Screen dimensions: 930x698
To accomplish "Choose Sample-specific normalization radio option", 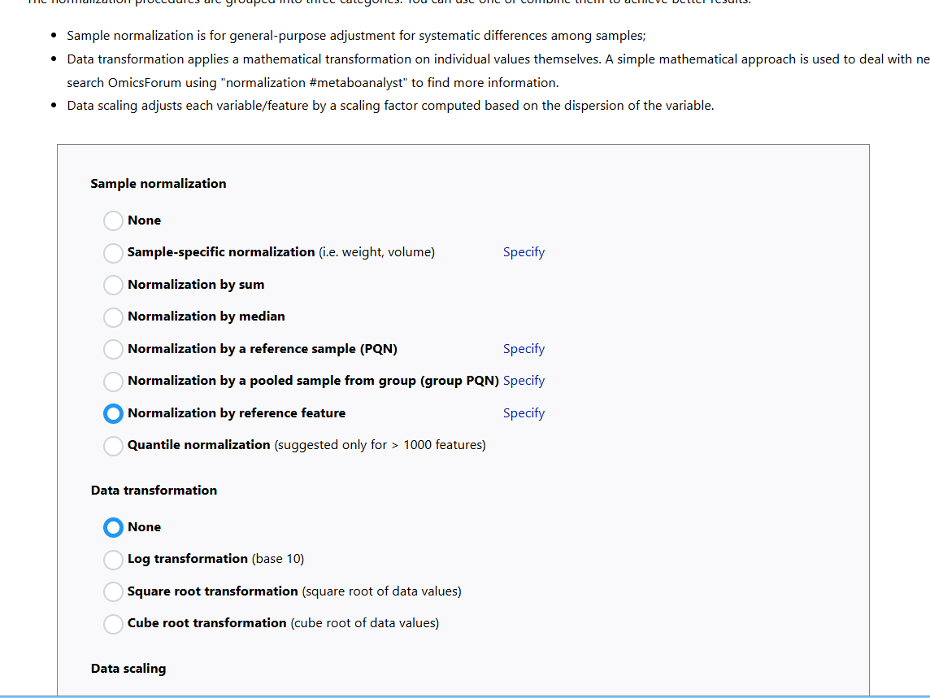I will coord(113,253).
